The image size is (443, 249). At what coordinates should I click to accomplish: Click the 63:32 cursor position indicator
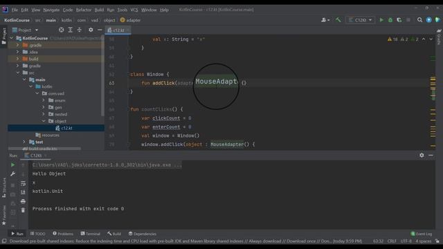[x=378, y=241]
